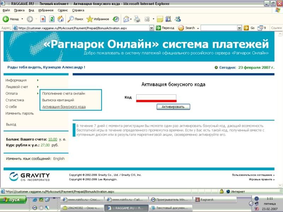Viewport: 283px width, 212px height.
Task: Open the пуск Start button
Action: click(13, 200)
